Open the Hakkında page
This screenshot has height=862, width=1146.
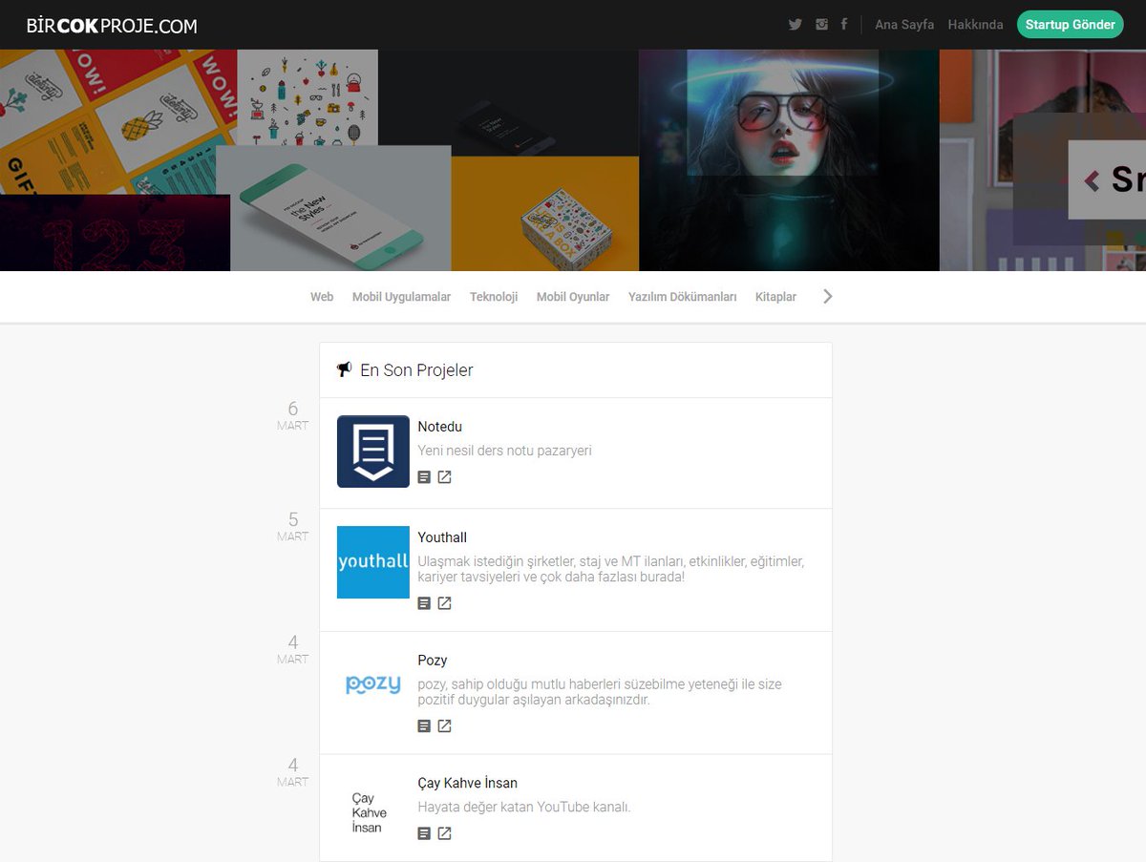point(975,25)
